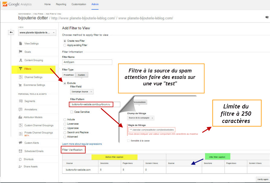Click the Google Analytics logo icon

pyautogui.click(x=5, y=4)
